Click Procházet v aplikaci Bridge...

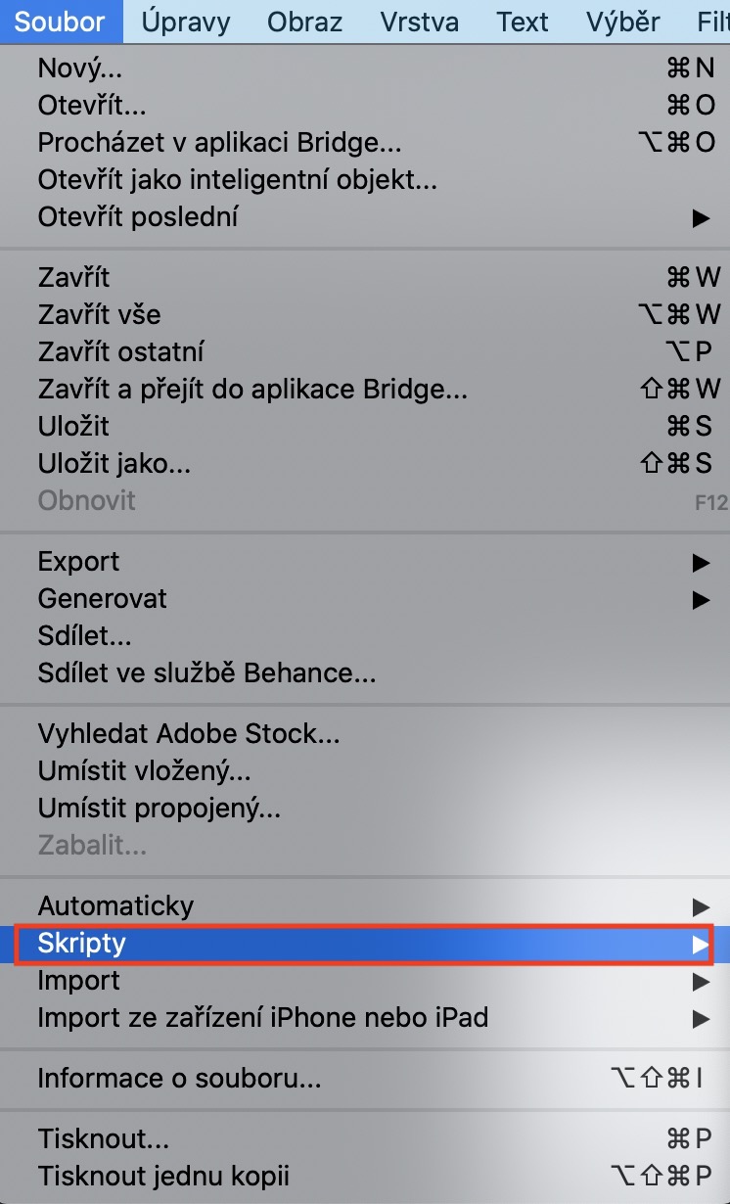[x=219, y=143]
